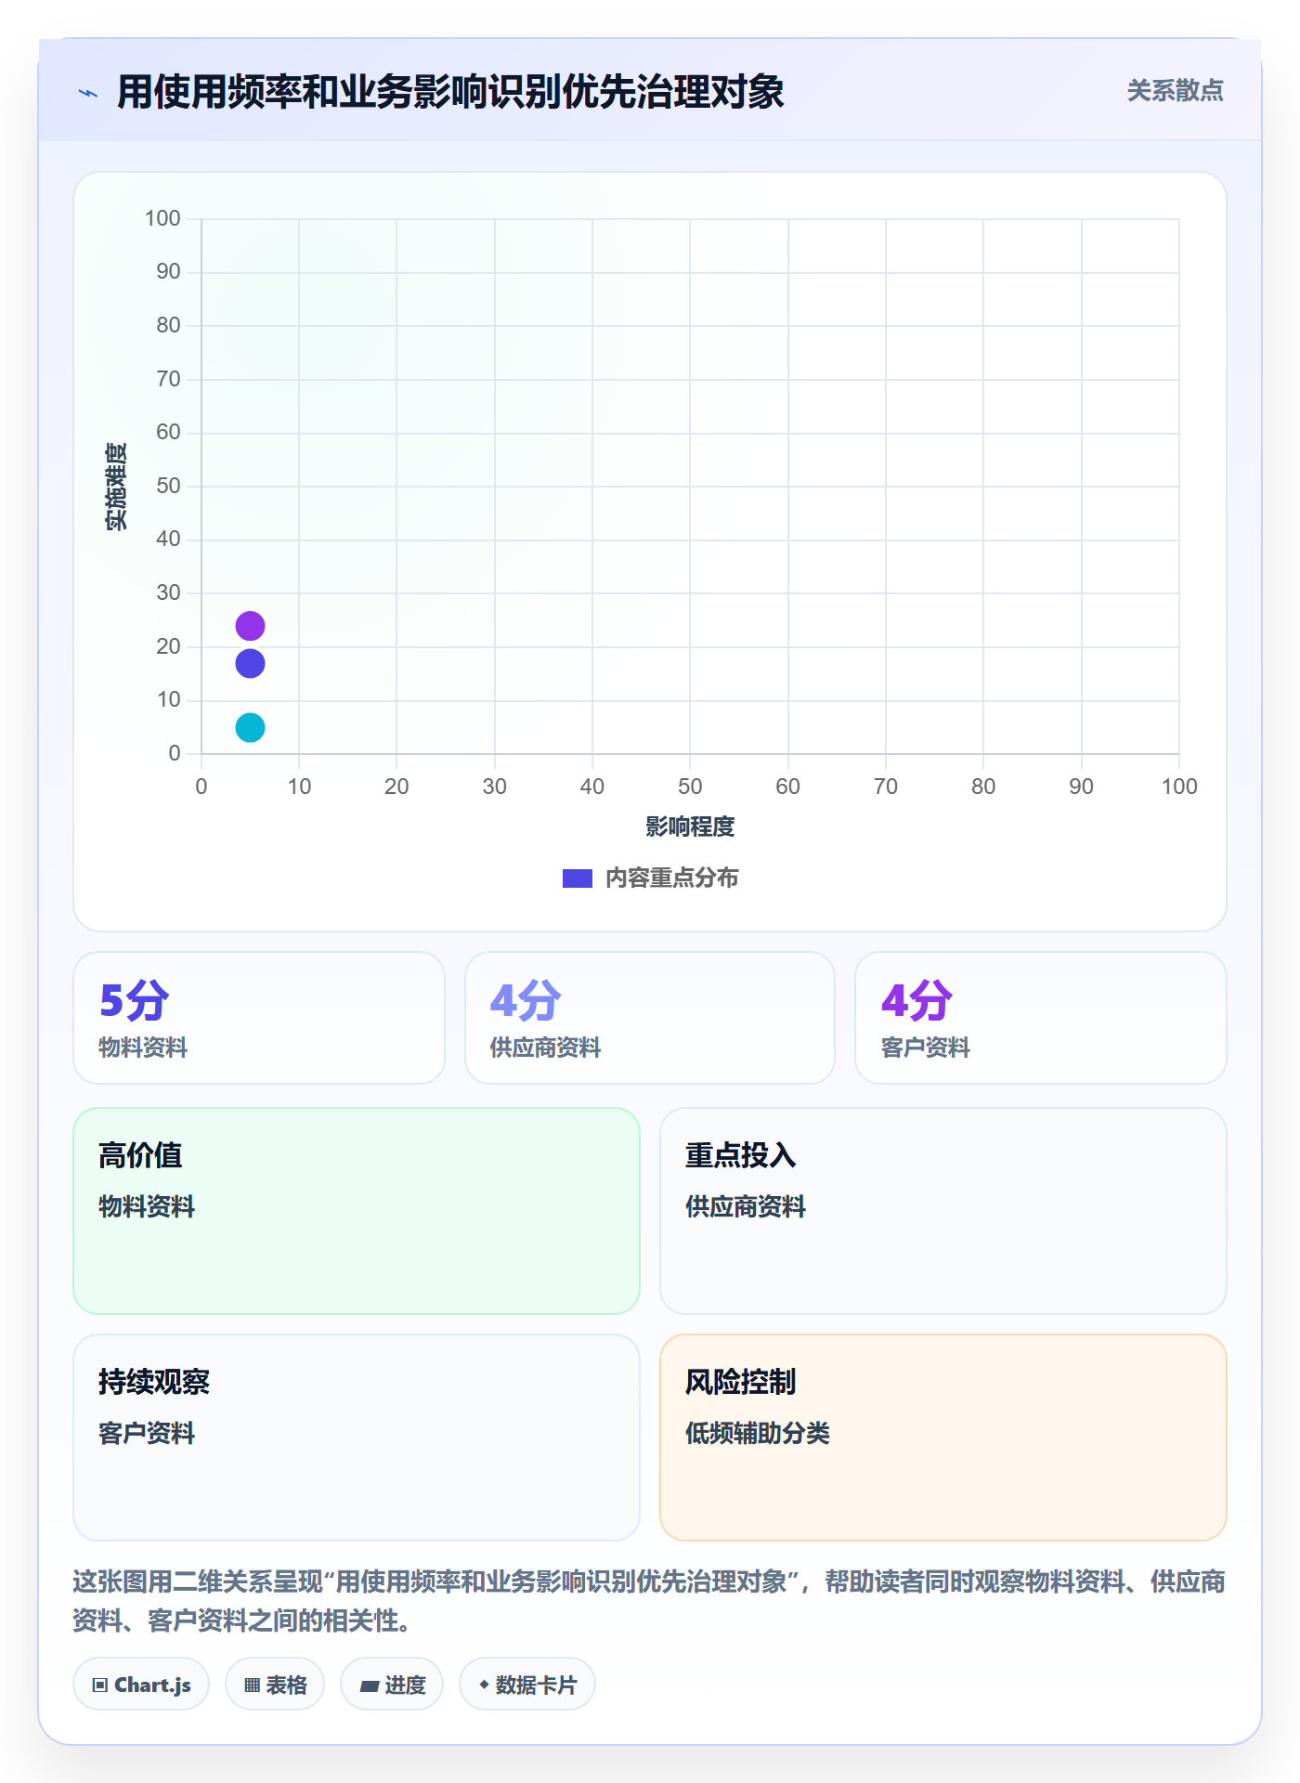This screenshot has height=1783, width=1300.
Task: Click the 内容重点分布 legend label
Action: coord(671,878)
